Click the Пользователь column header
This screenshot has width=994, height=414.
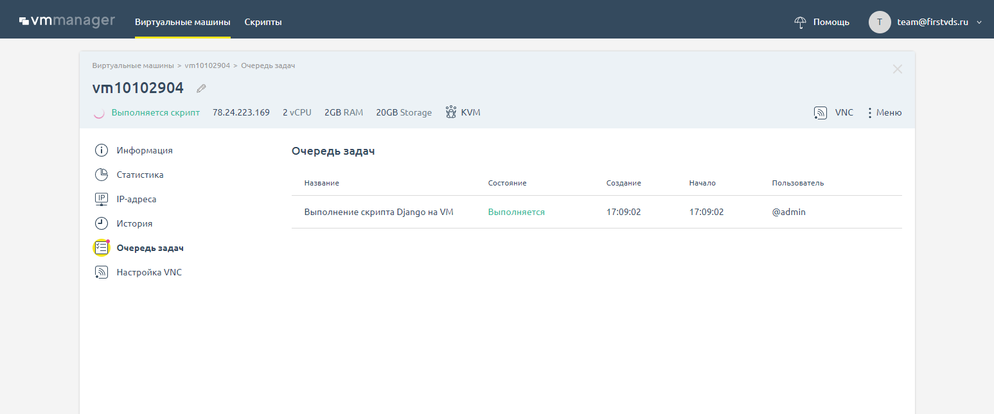(797, 183)
